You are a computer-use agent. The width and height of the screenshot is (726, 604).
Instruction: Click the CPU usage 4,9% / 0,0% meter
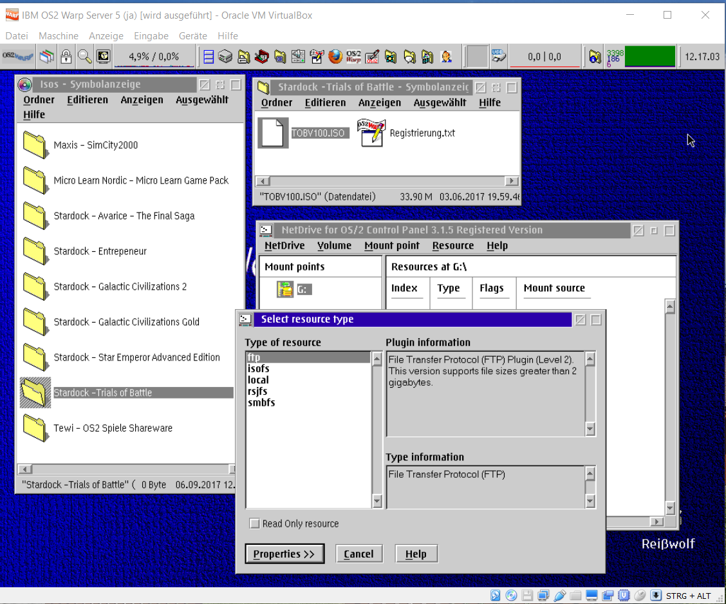coord(154,57)
